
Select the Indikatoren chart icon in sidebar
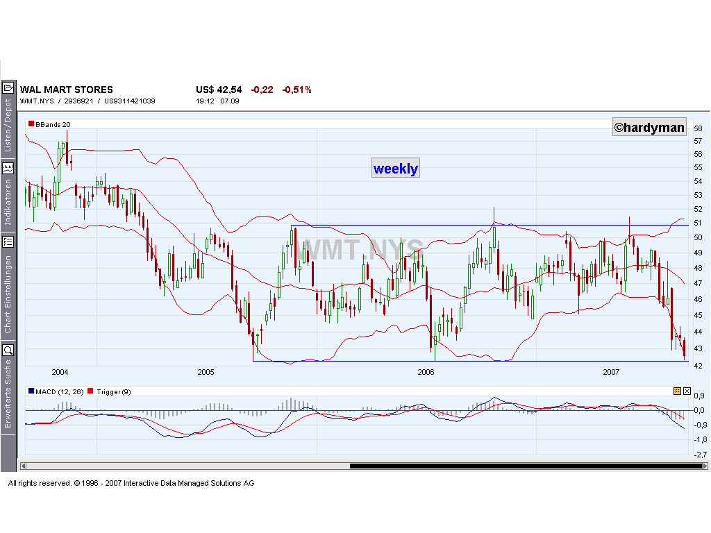[8, 168]
